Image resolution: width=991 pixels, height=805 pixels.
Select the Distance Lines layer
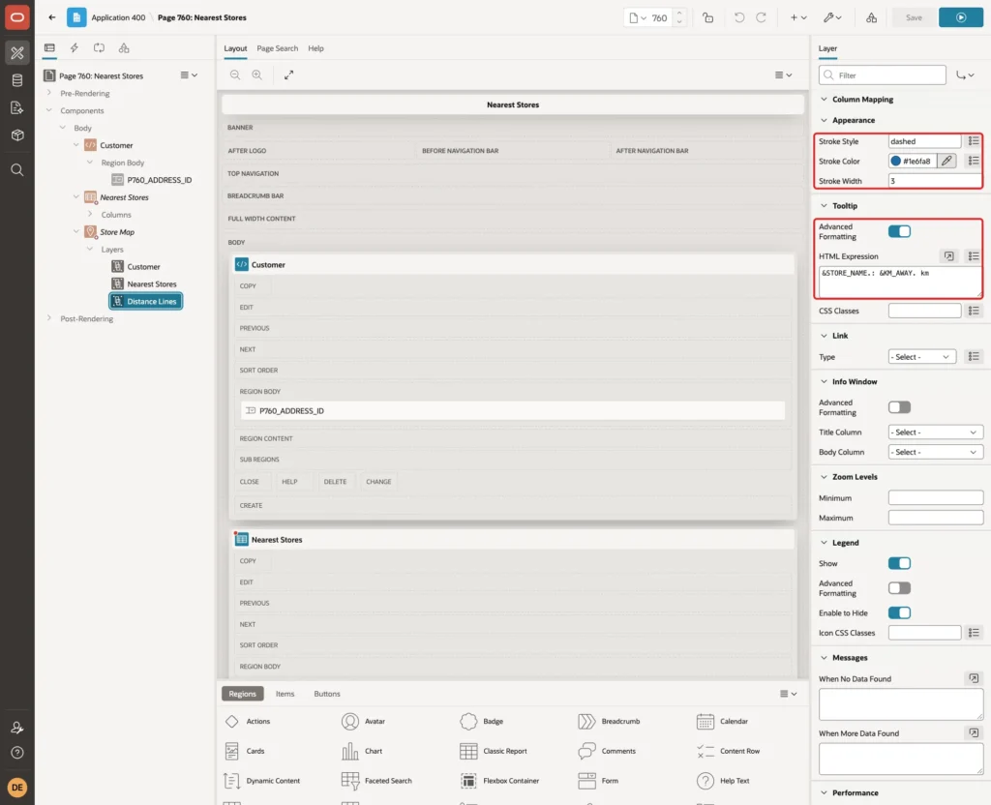[x=146, y=302]
